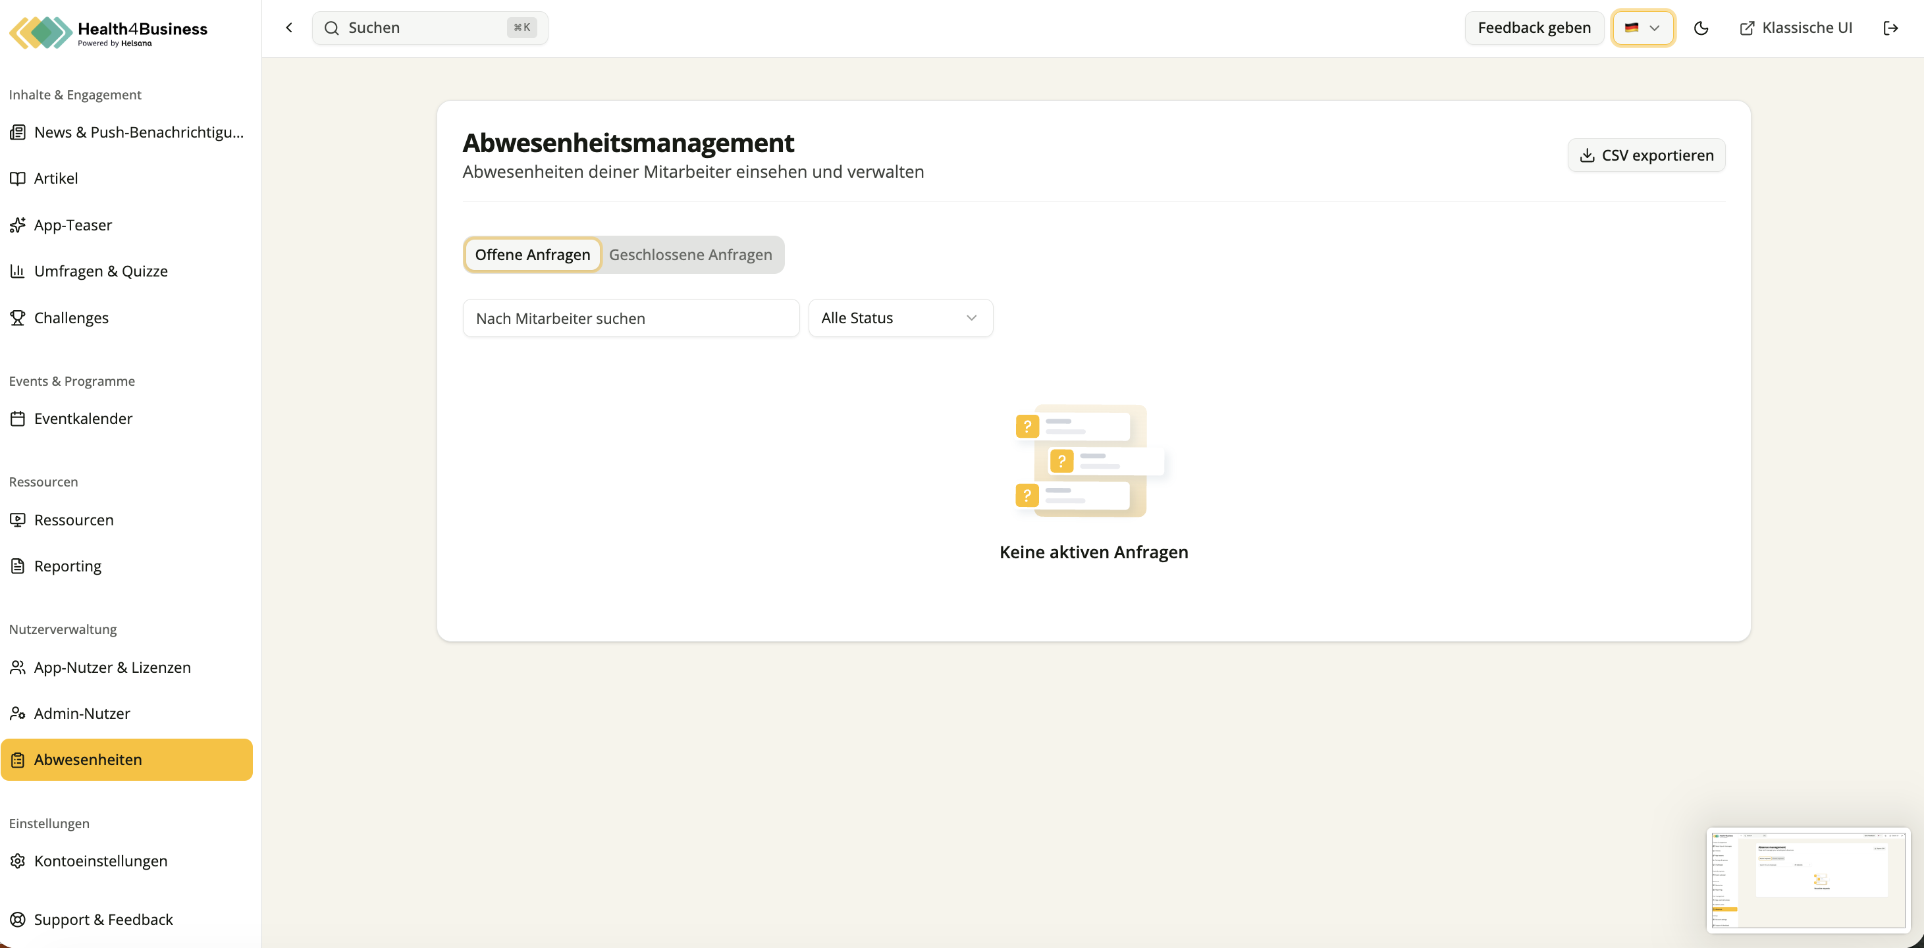This screenshot has height=948, width=1924.
Task: Click the Kontoeinstellungen gear icon
Action: tap(18, 861)
